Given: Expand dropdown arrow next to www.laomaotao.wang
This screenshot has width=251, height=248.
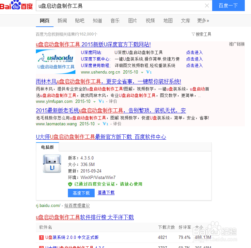Looking at the screenshot, I should click(x=99, y=124).
